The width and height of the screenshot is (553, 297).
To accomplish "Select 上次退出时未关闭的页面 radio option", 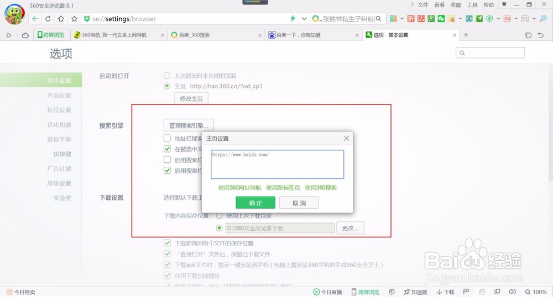I will tap(167, 76).
